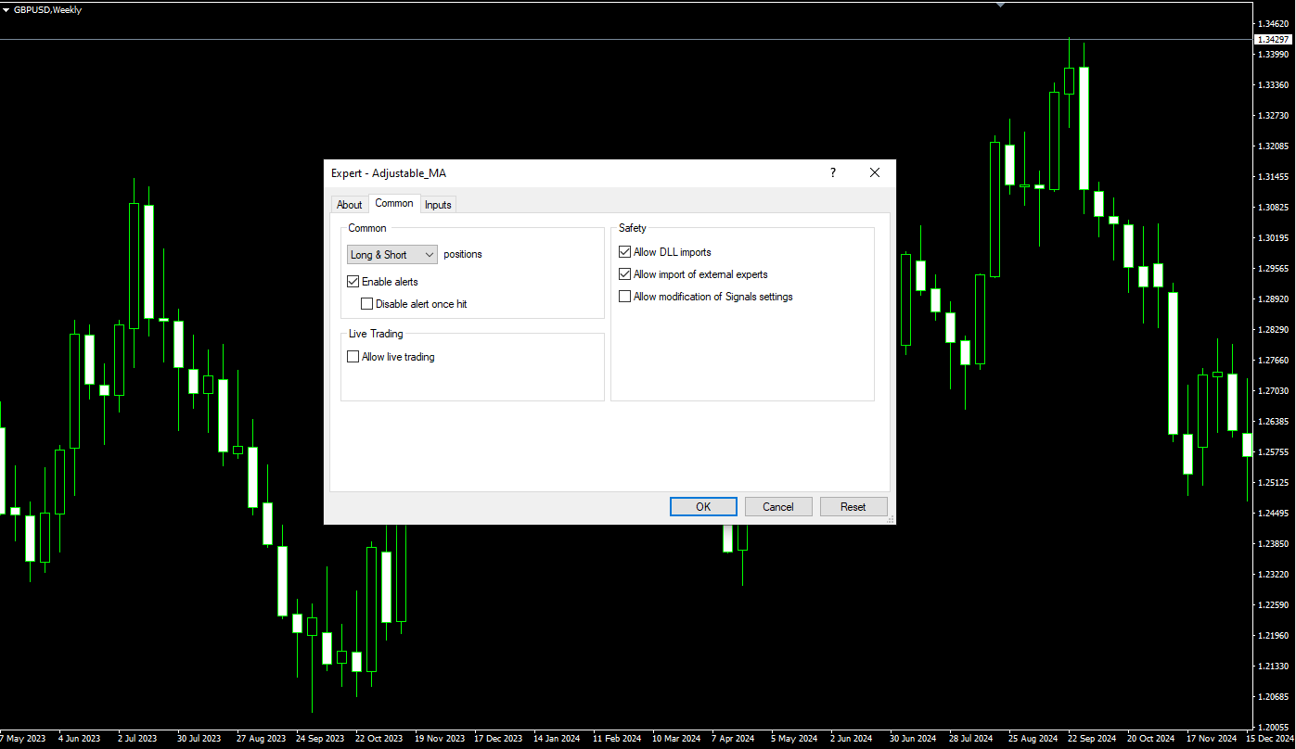Select the Common tab
This screenshot has height=749, width=1296.
[394, 204]
